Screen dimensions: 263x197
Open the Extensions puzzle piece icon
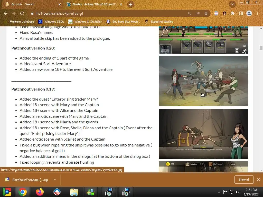233,13
